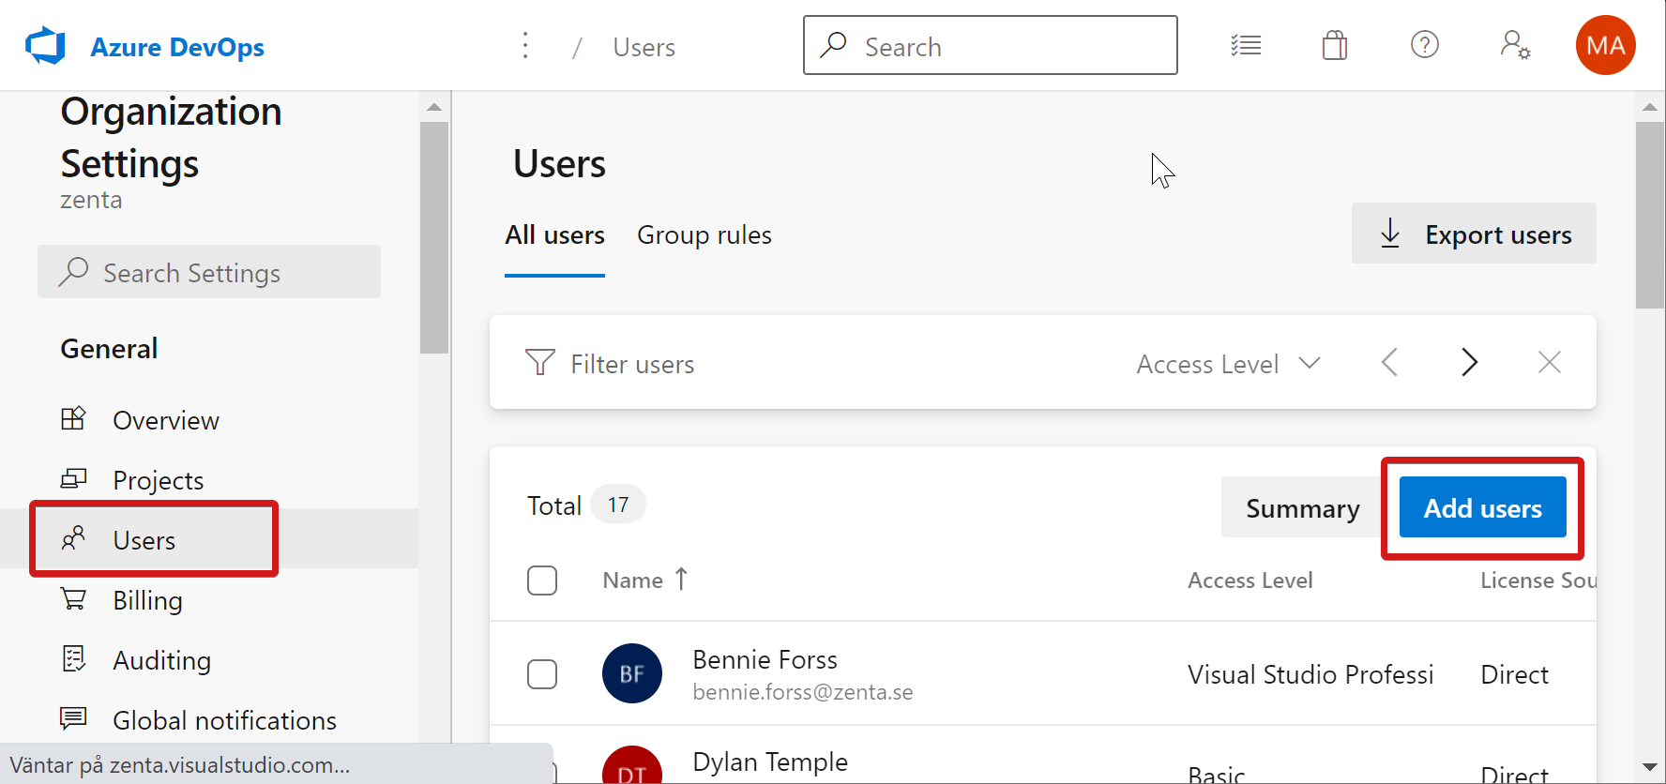Focus the top Search box
This screenshot has height=784, width=1666.
(x=991, y=45)
